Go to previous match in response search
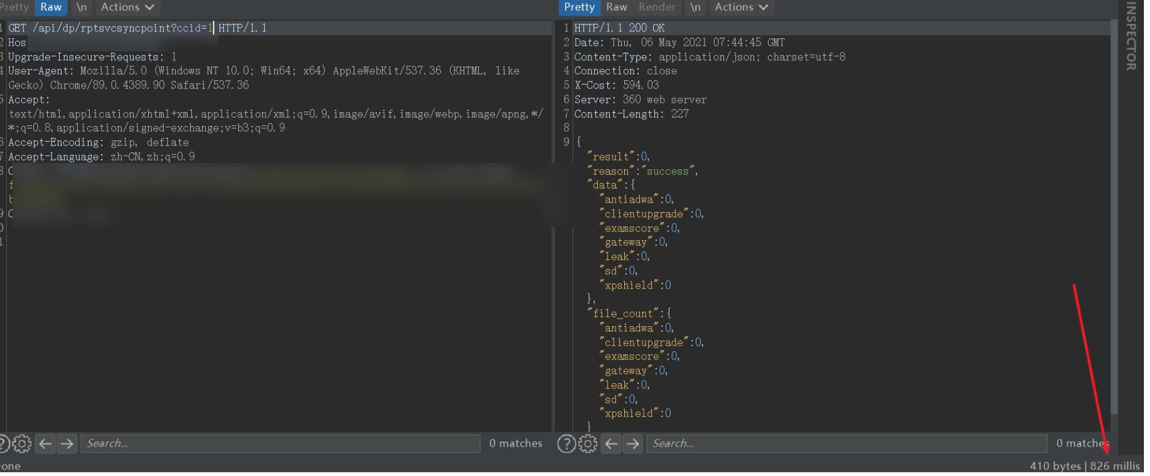Viewport: 1150px width, 476px height. click(x=612, y=444)
